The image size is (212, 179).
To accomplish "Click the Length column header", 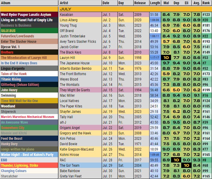I will pos(155,3).
